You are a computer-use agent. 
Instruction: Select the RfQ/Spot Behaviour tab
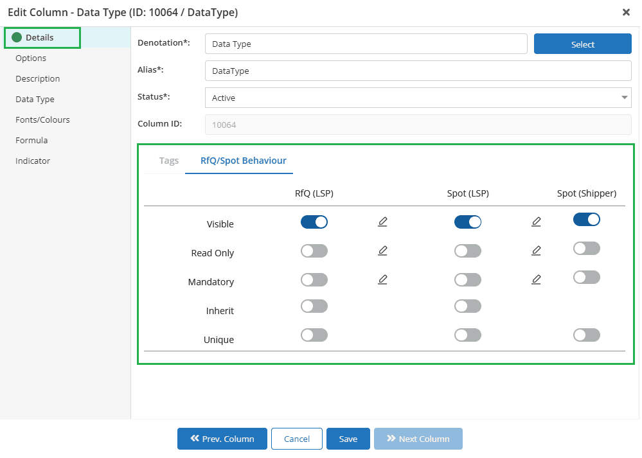coord(243,161)
